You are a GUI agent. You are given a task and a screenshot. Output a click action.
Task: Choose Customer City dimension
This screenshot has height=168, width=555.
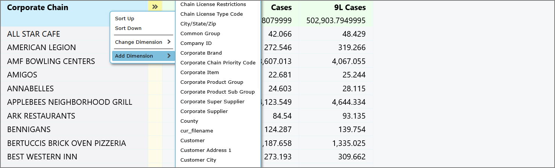point(198,160)
